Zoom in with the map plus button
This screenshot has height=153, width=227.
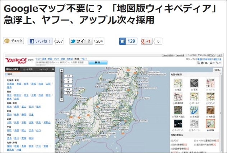(x=62, y=71)
